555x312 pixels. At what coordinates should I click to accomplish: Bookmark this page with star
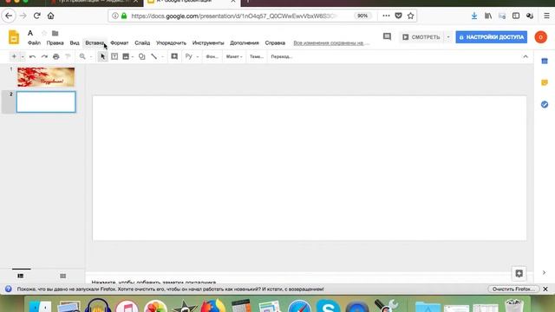[410, 16]
